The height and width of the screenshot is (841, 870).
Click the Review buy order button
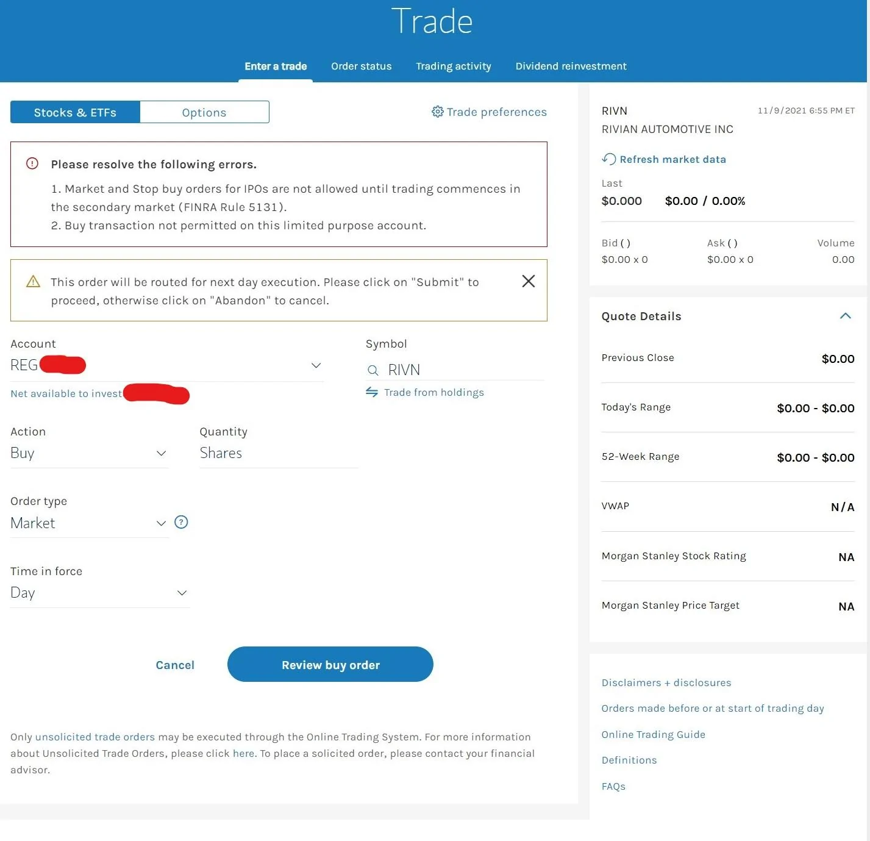pos(330,664)
